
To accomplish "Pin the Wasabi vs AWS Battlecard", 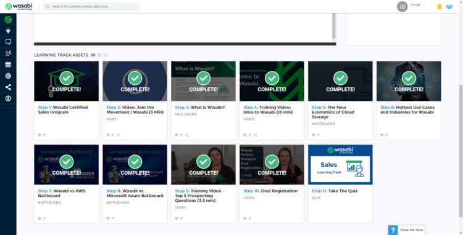I will pos(44,218).
